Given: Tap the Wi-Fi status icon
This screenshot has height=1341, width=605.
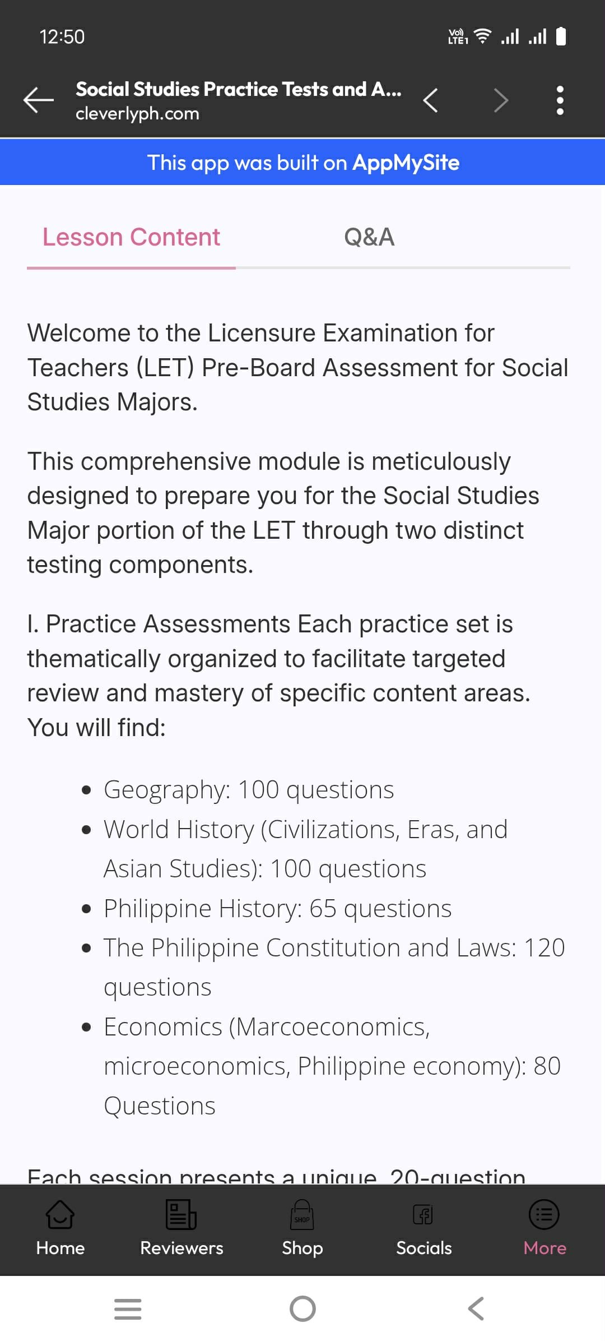Looking at the screenshot, I should point(482,36).
